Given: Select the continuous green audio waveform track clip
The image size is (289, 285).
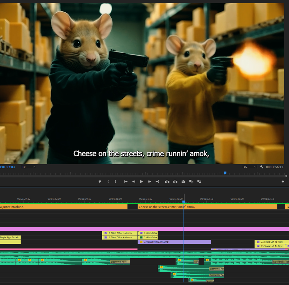Looking at the screenshot, I should [144, 254].
